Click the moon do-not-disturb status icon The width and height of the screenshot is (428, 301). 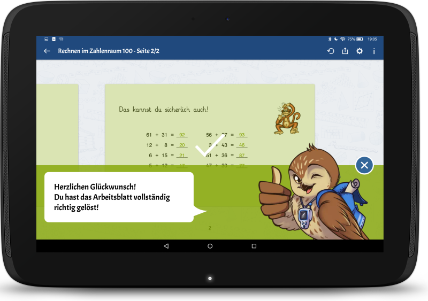(x=336, y=39)
